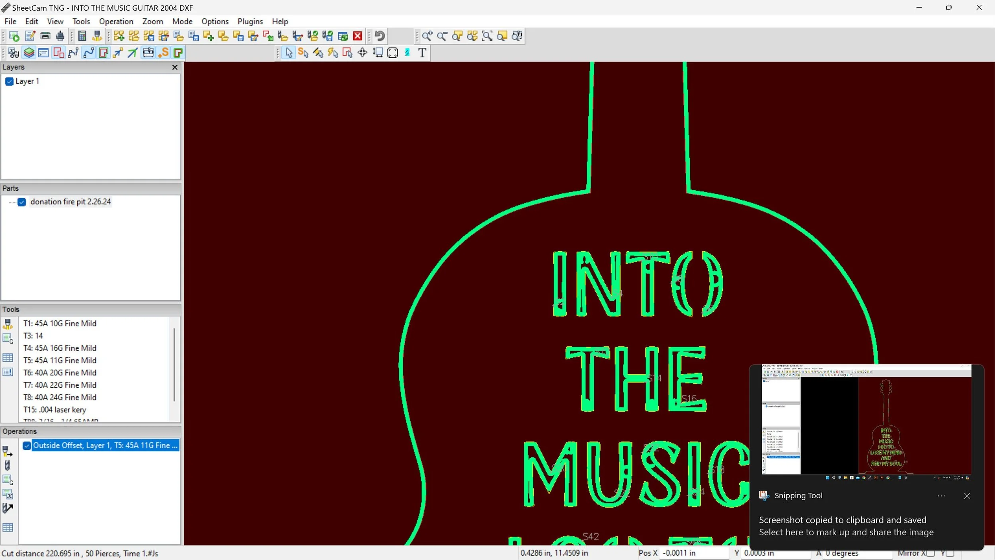This screenshot has width=995, height=560.
Task: Open the Operation menu
Action: 116,21
